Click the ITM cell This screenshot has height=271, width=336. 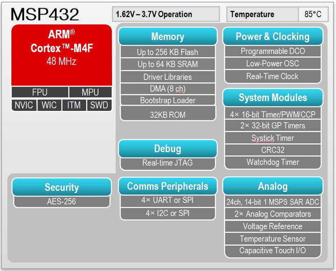(x=74, y=105)
